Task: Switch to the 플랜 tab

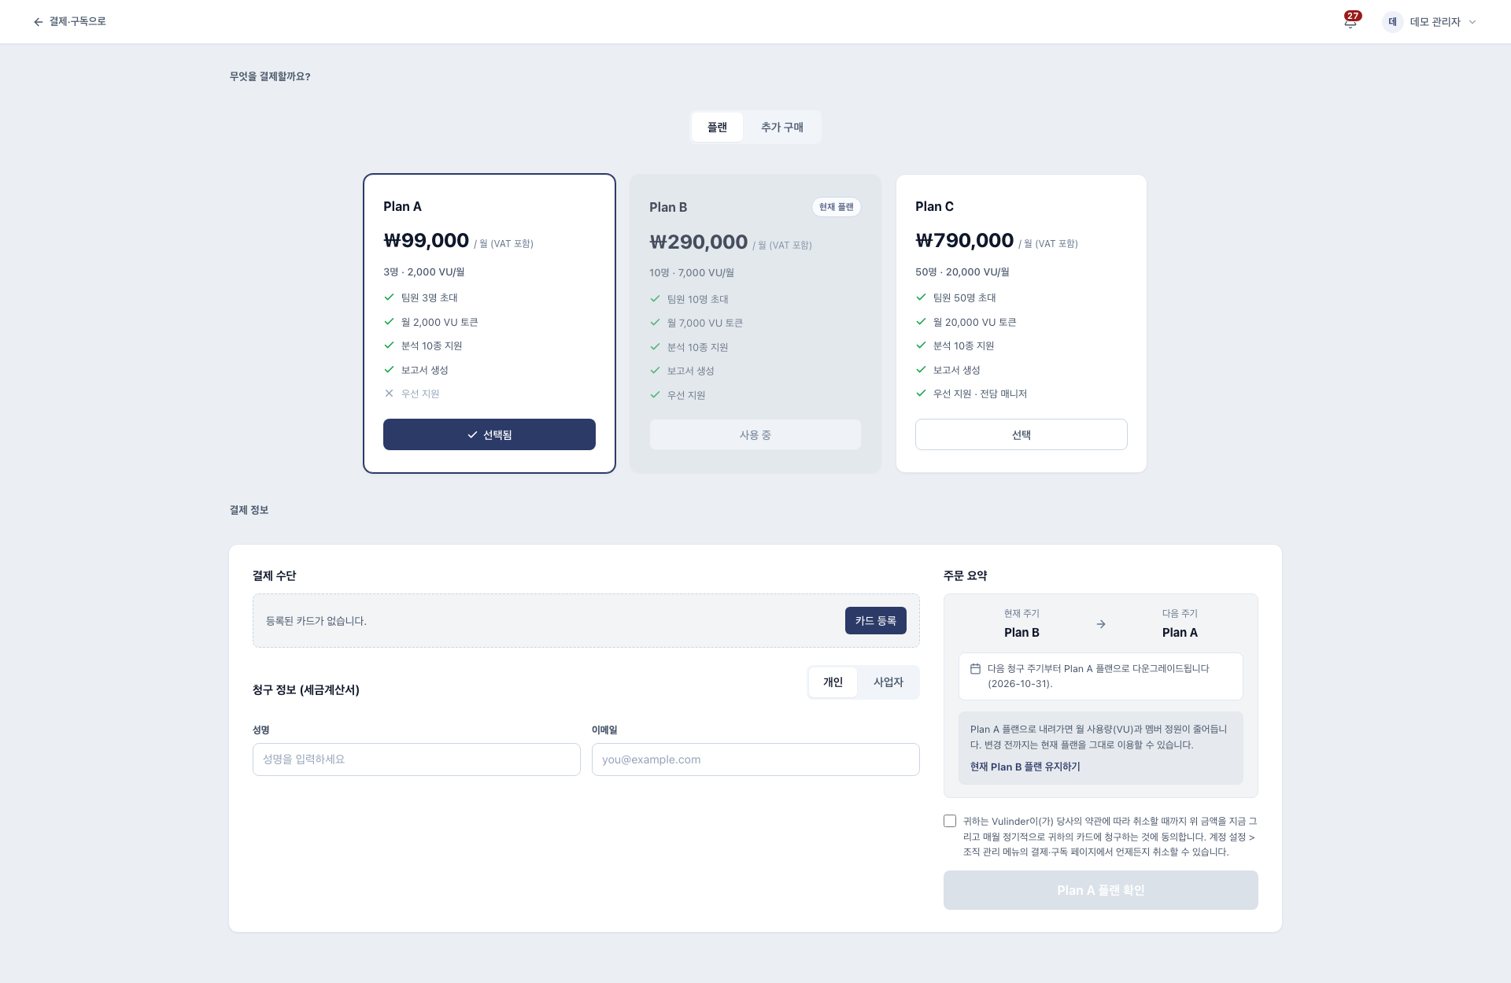Action: 717,127
